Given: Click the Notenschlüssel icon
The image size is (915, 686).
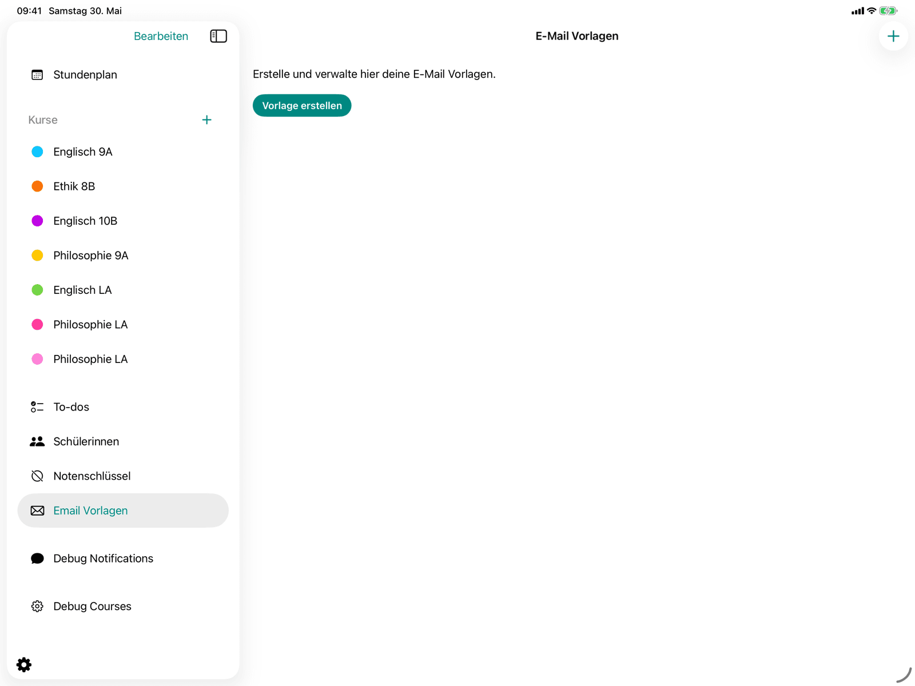Looking at the screenshot, I should pos(37,476).
